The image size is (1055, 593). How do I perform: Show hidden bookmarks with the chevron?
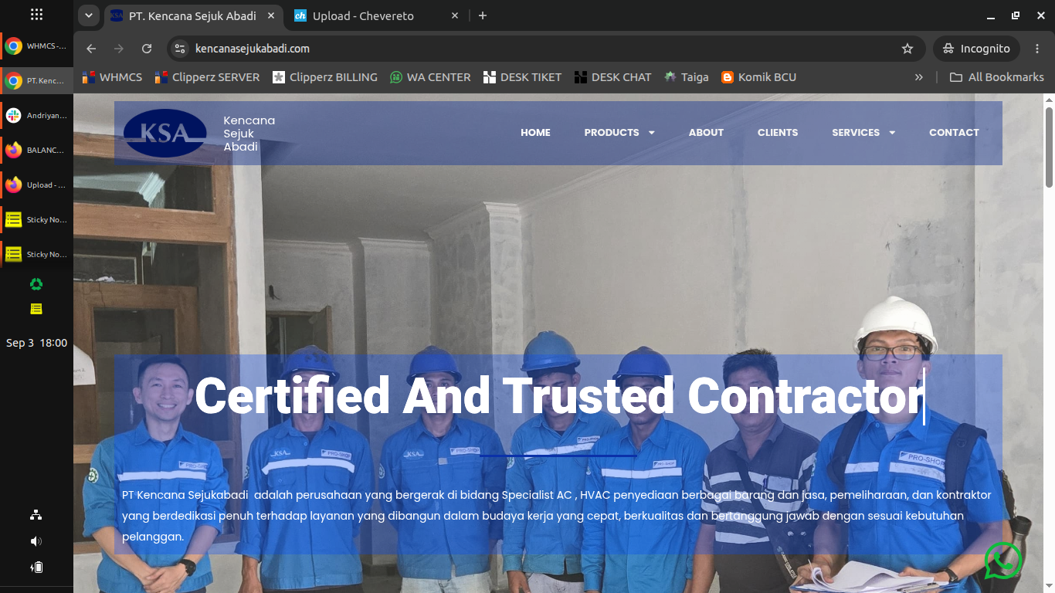point(919,77)
